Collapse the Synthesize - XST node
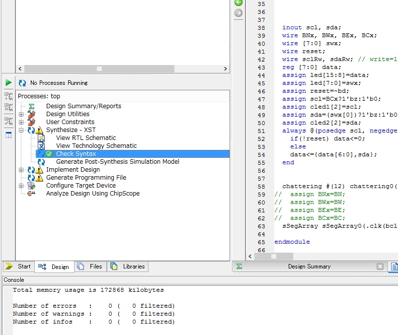Viewport: 398px width, 335px height. click(x=21, y=130)
